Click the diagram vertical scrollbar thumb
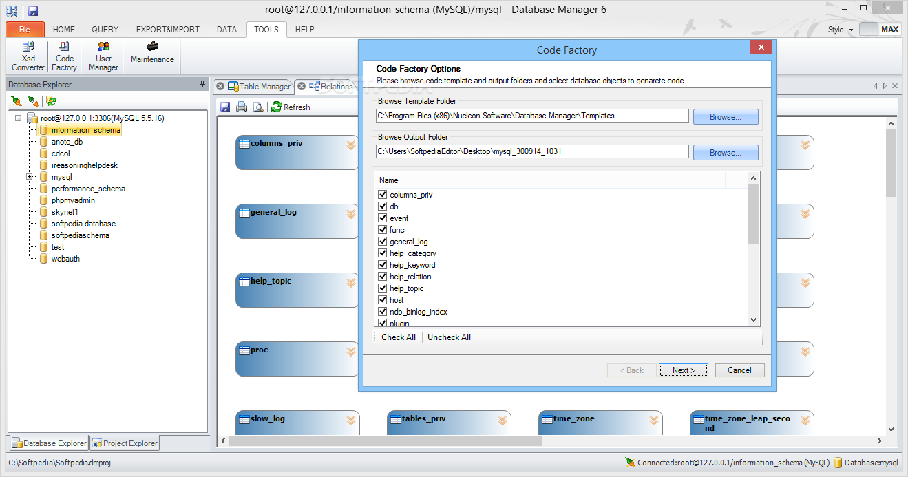The height and width of the screenshot is (477, 908). pyautogui.click(x=891, y=162)
